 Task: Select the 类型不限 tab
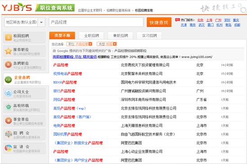[x=62, y=35]
